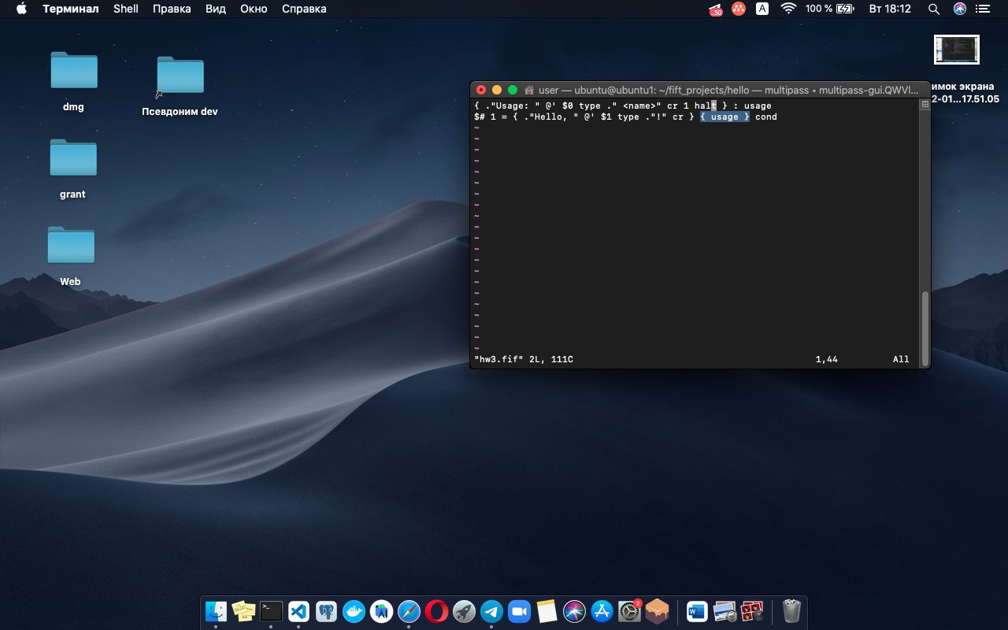The image size is (1008, 630).
Task: Switch input source via the A icon
Action: click(762, 9)
